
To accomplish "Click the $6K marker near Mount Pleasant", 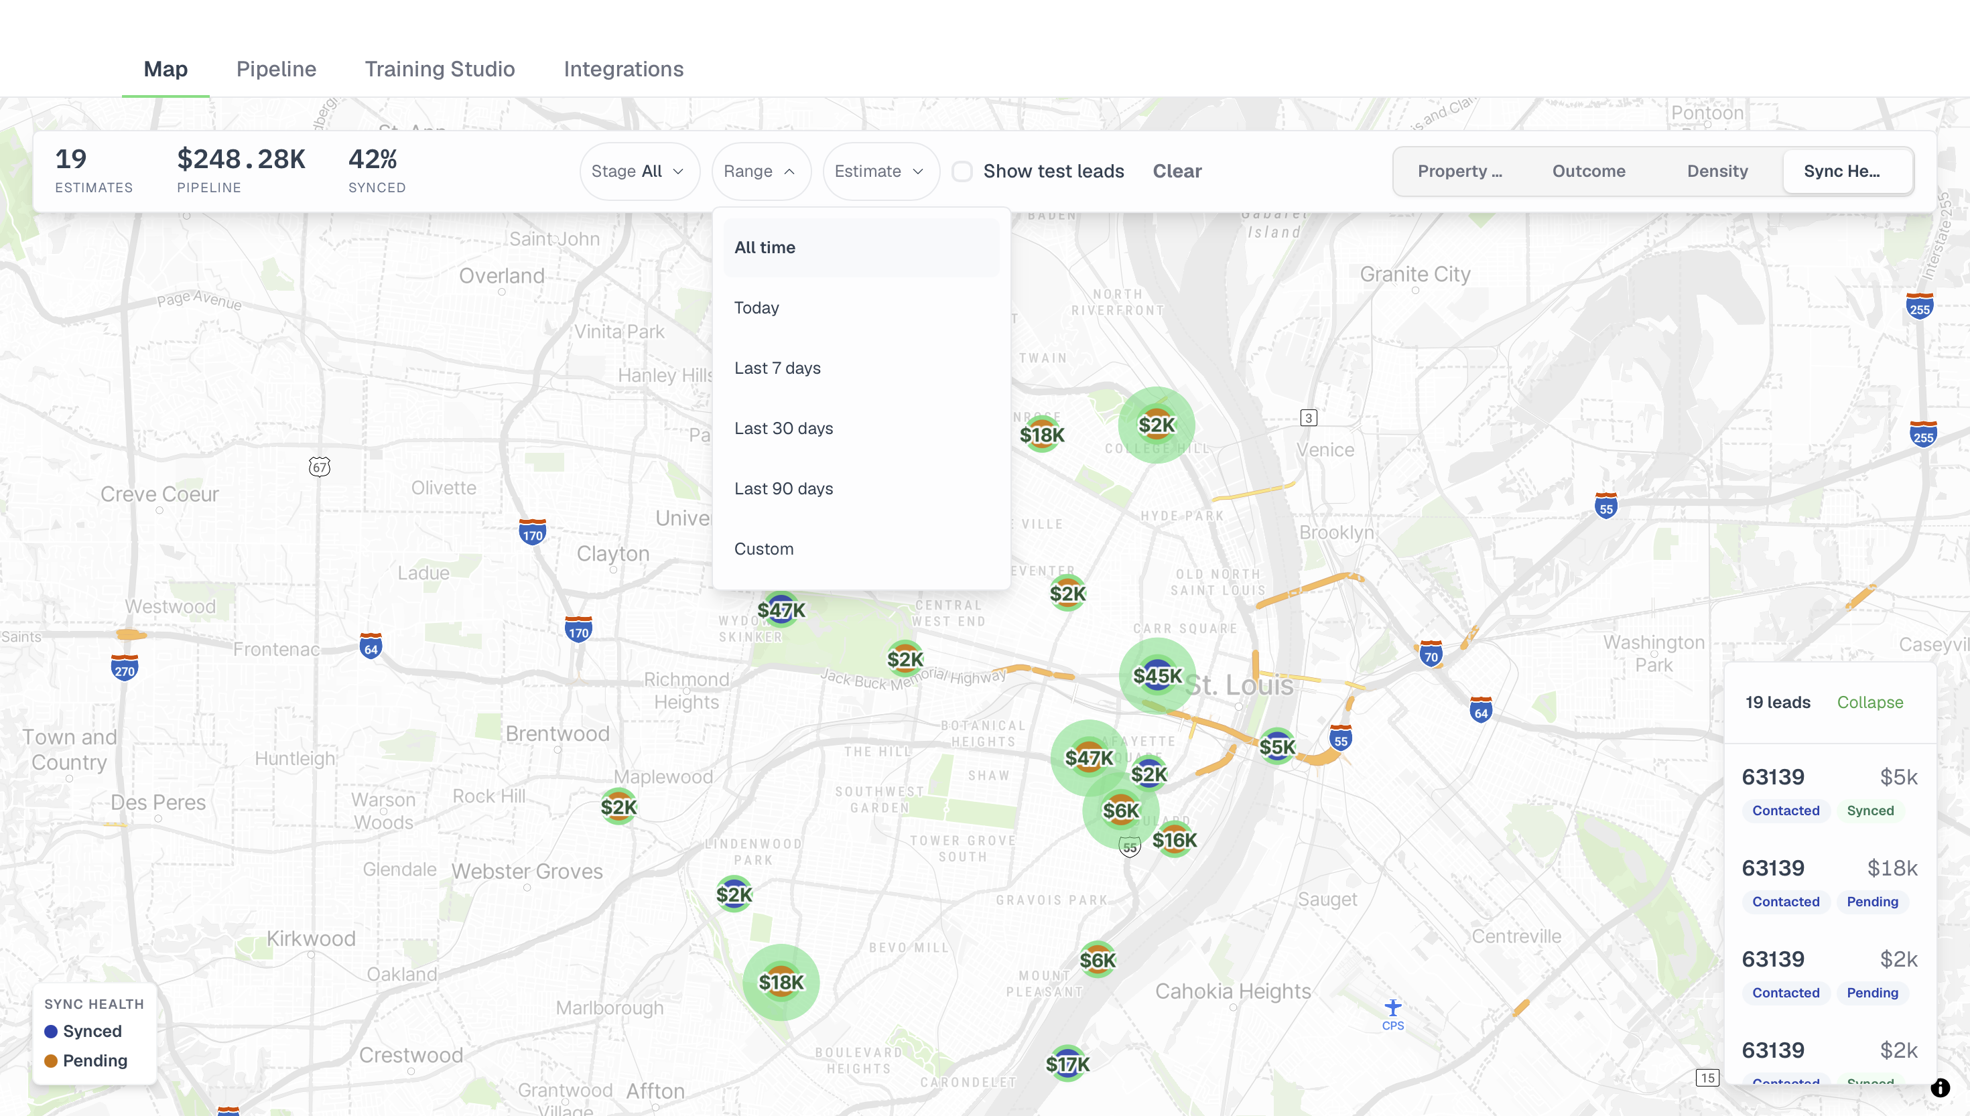I will [1098, 960].
